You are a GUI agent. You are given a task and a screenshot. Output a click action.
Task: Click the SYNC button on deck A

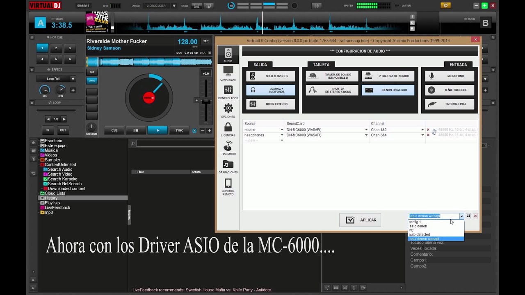[179, 130]
